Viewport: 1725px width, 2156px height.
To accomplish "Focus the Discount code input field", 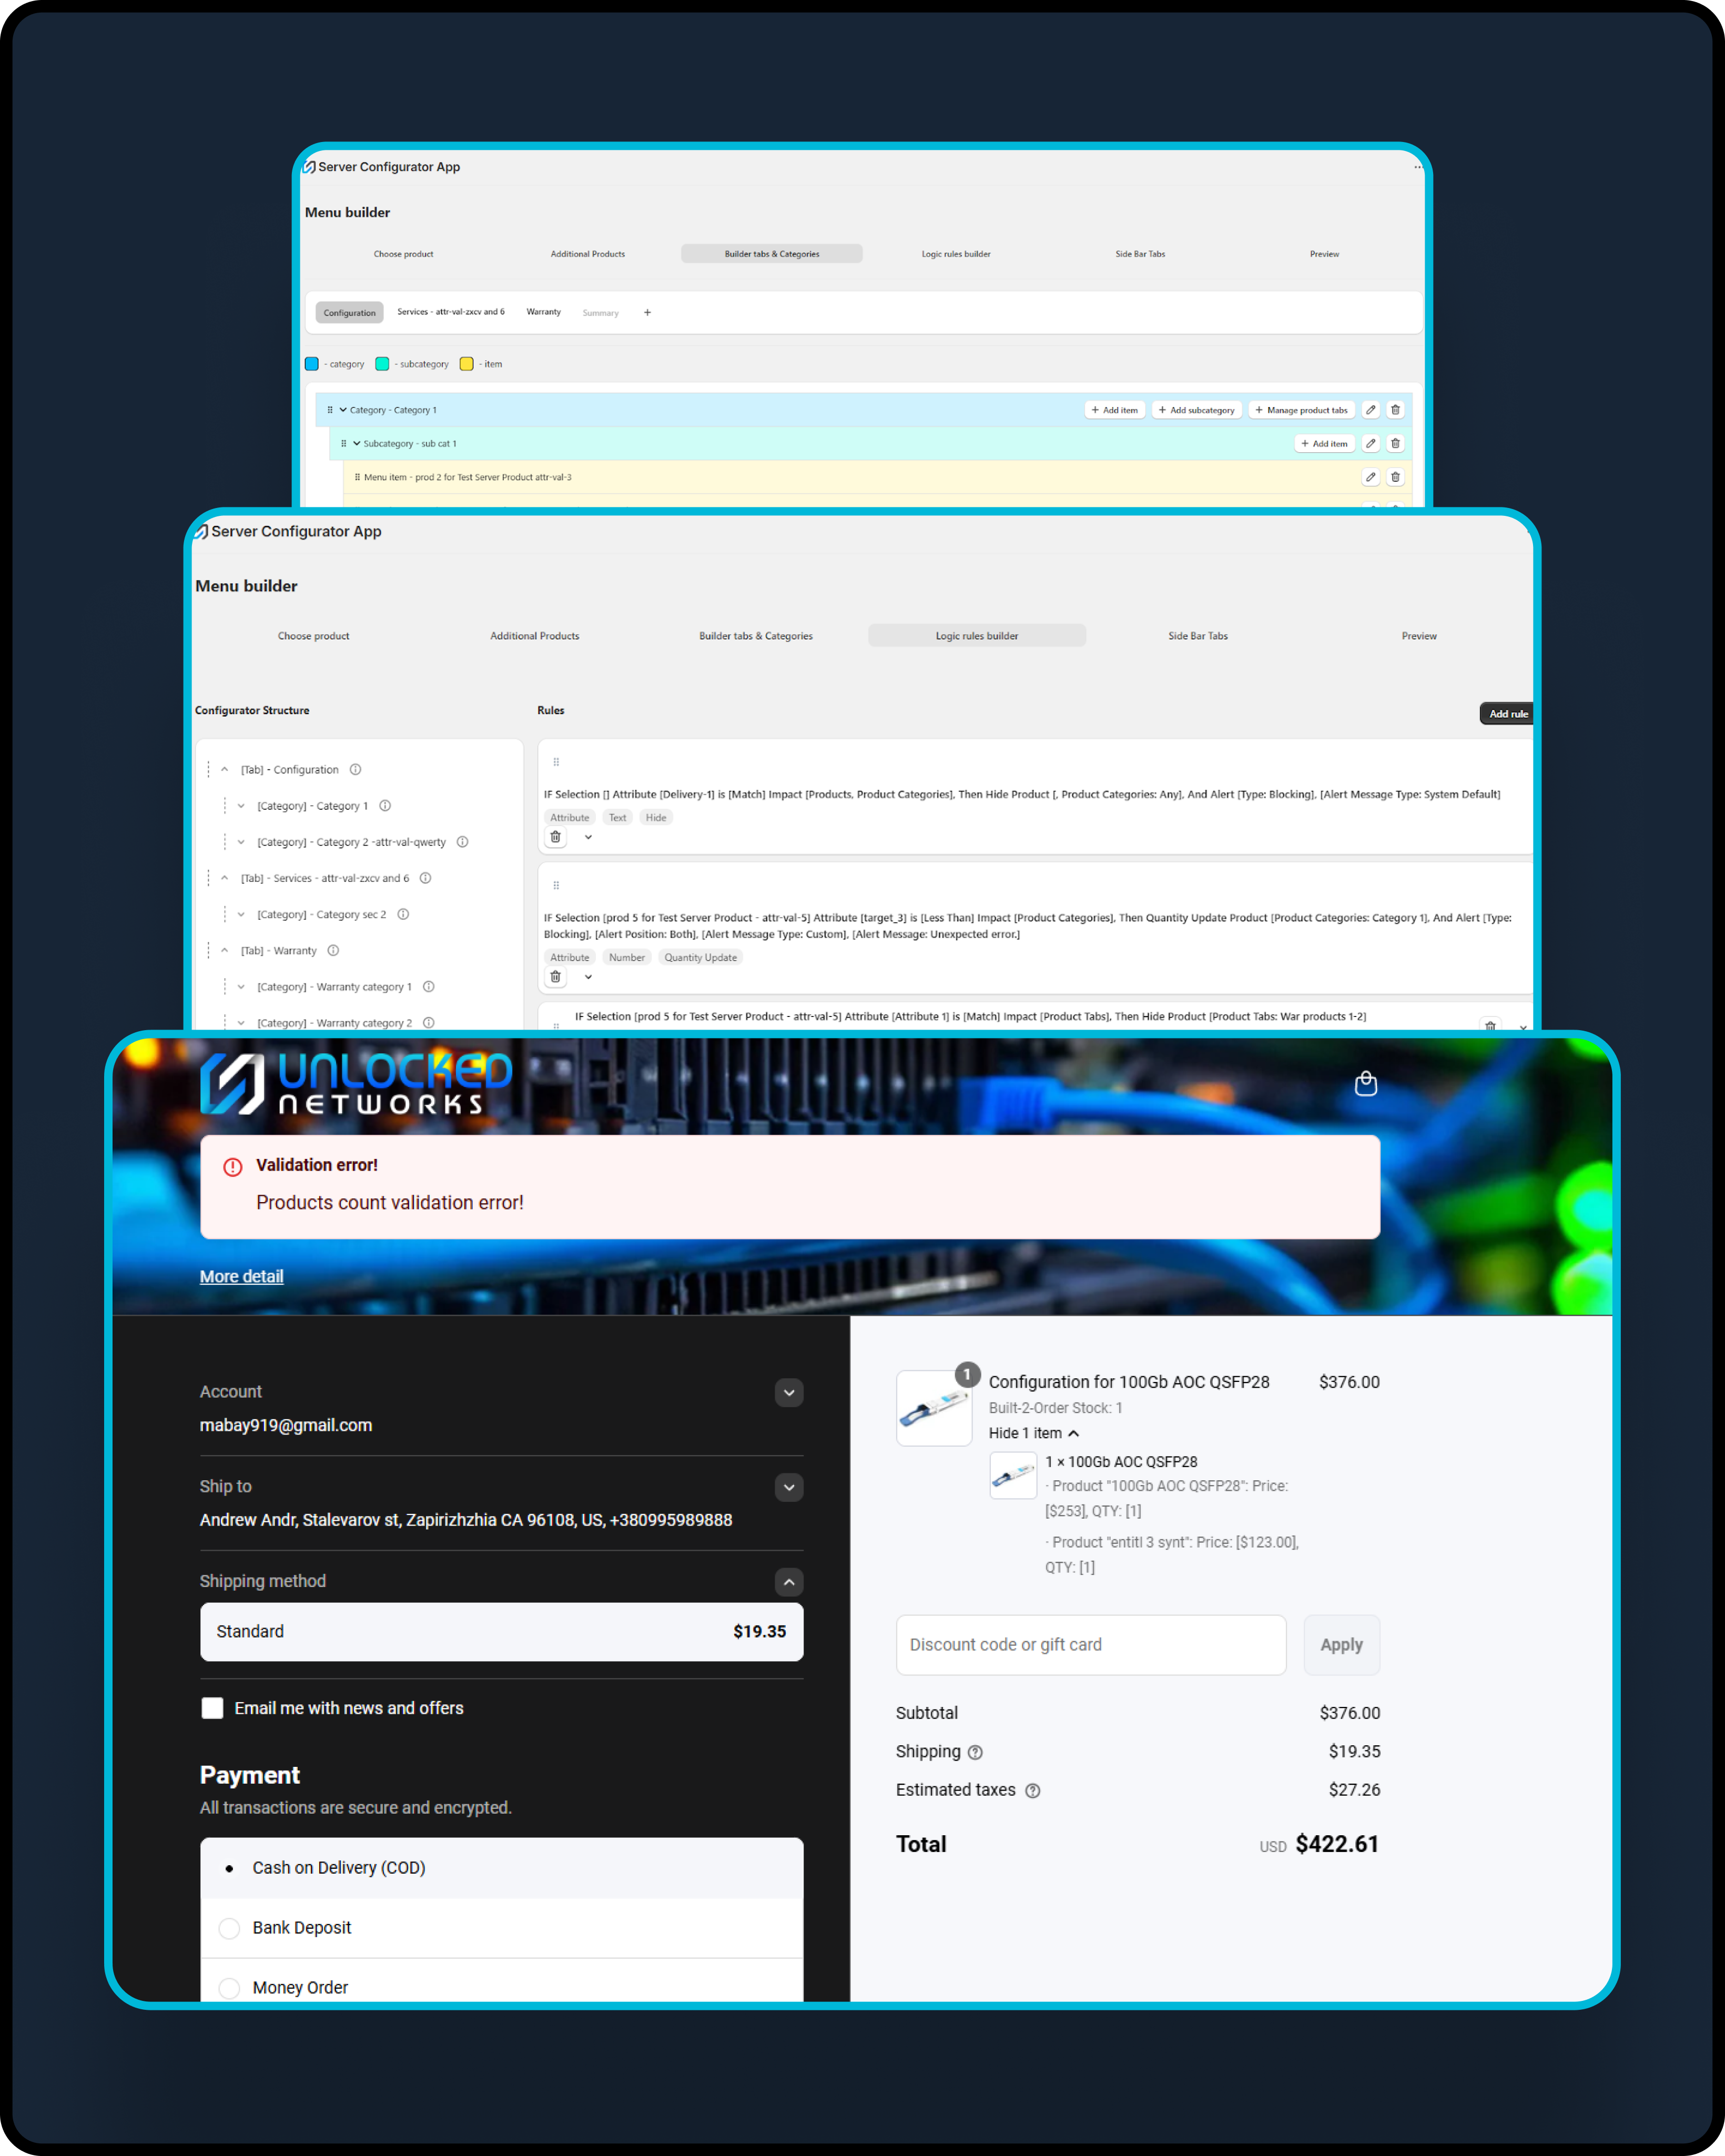I will pyautogui.click(x=1090, y=1645).
